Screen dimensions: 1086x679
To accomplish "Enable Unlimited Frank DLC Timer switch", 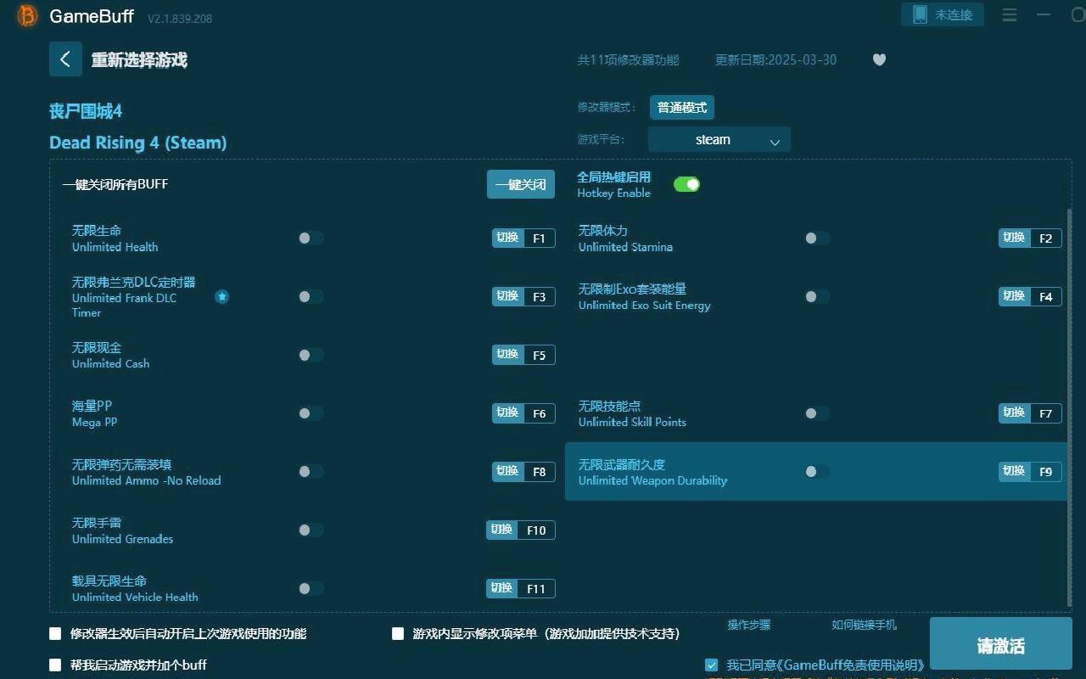I will pyautogui.click(x=311, y=296).
